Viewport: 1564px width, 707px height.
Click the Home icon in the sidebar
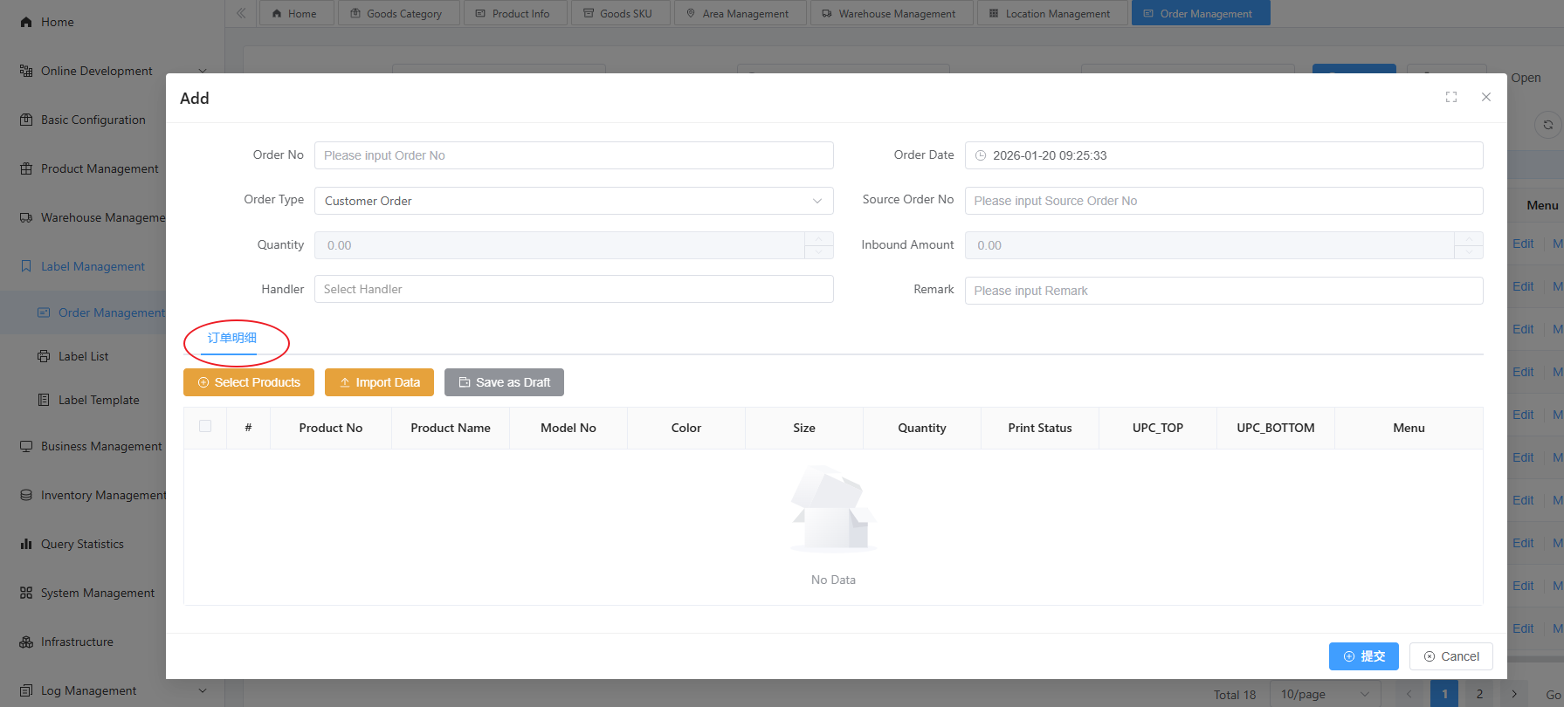pyautogui.click(x=26, y=22)
